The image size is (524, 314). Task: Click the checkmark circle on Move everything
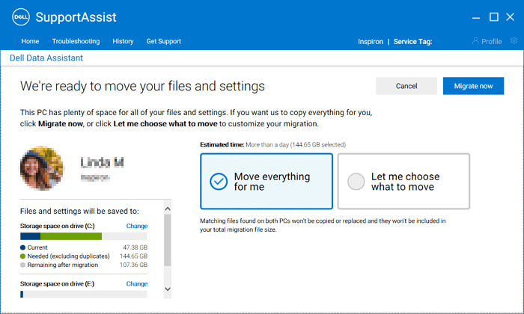pyautogui.click(x=219, y=182)
